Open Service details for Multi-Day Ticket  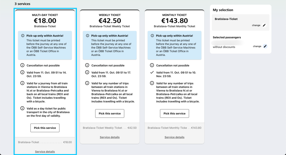click(45, 152)
